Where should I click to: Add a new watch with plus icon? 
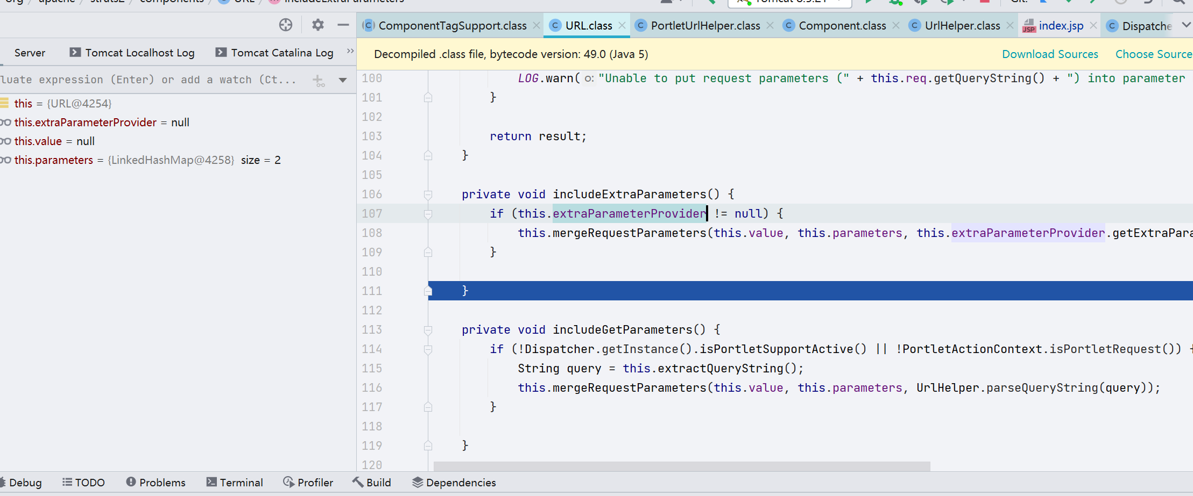(319, 80)
